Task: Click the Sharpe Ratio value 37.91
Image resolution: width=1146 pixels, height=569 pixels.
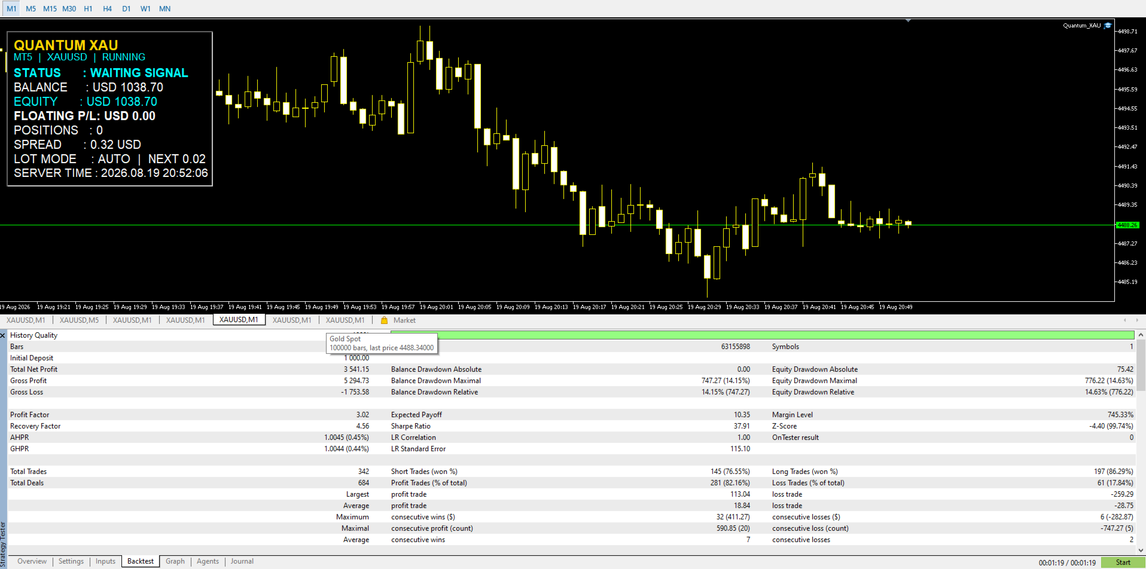Action: (x=742, y=426)
